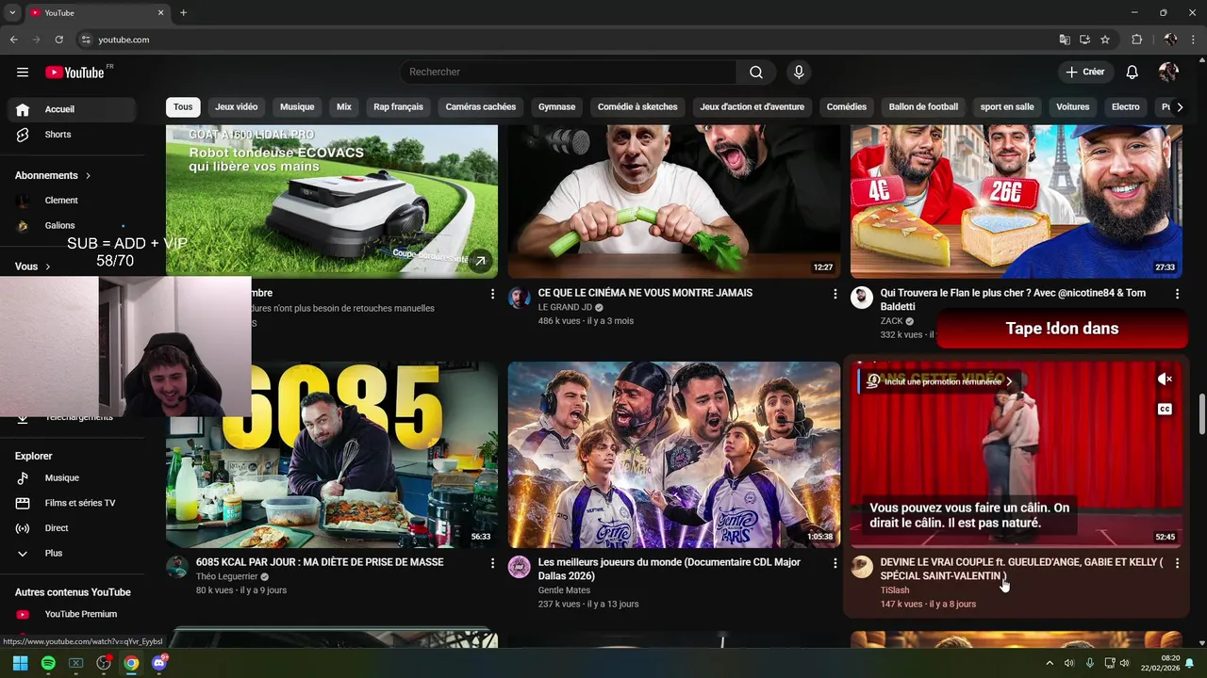Image resolution: width=1207 pixels, height=678 pixels.
Task: Open Musique in Explorer section
Action: [72, 478]
